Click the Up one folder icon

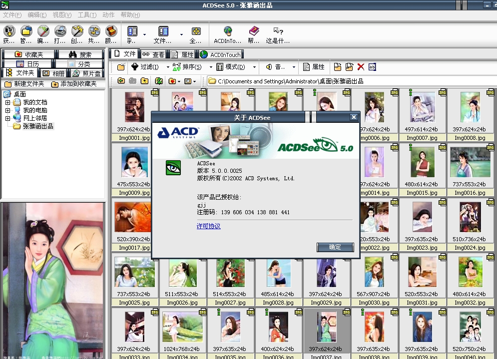pos(144,81)
